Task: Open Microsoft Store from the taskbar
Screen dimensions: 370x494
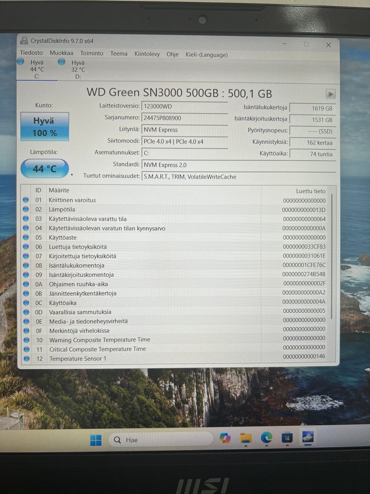Action: (x=287, y=438)
